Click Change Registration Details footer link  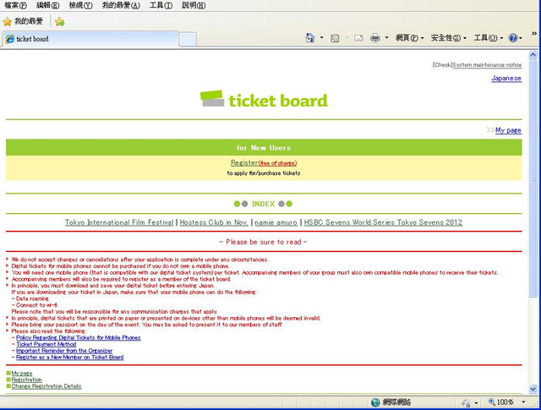46,386
